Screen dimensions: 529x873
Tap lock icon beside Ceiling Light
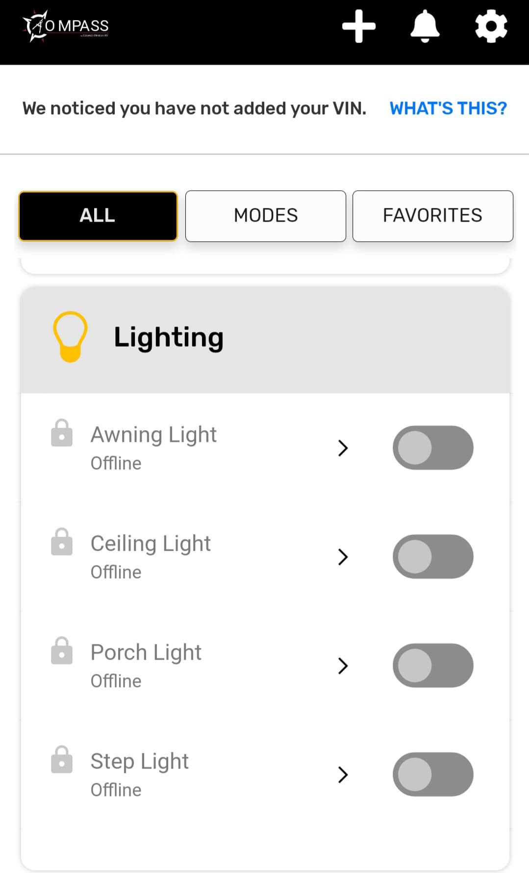click(62, 542)
